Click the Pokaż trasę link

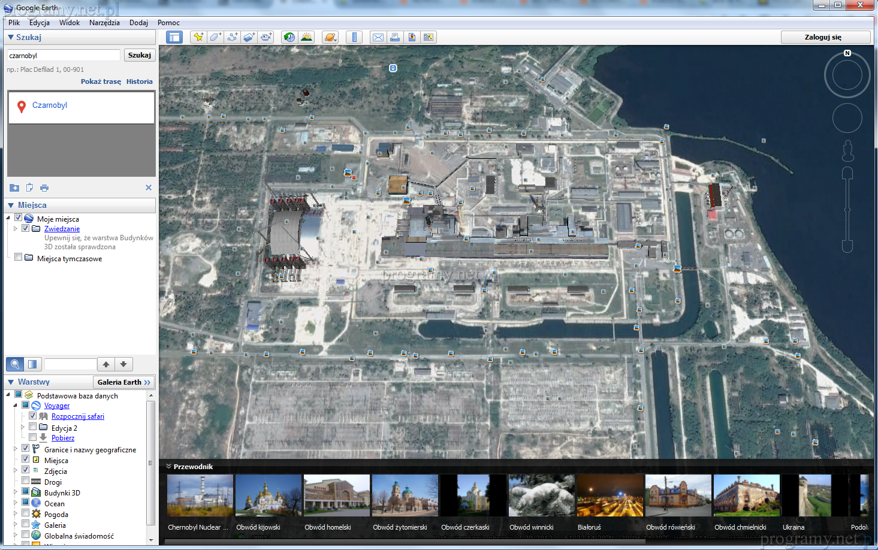(x=101, y=81)
